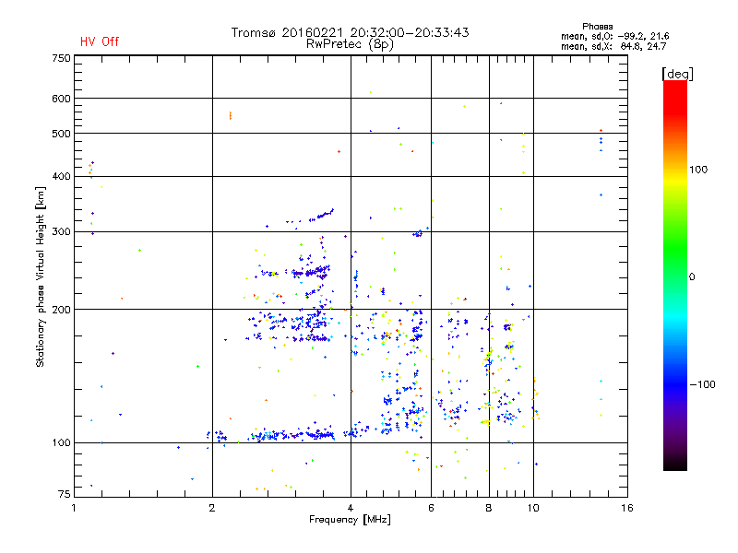
Task: Click the '16' frequency axis tick label
Action: (x=627, y=508)
